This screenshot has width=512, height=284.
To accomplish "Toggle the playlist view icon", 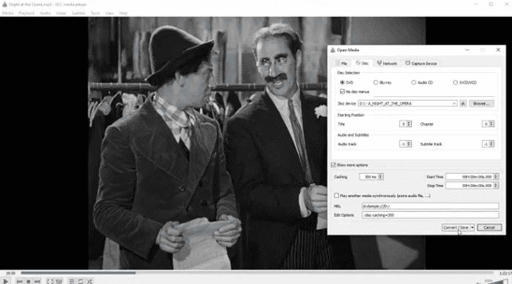I will [x=72, y=282].
